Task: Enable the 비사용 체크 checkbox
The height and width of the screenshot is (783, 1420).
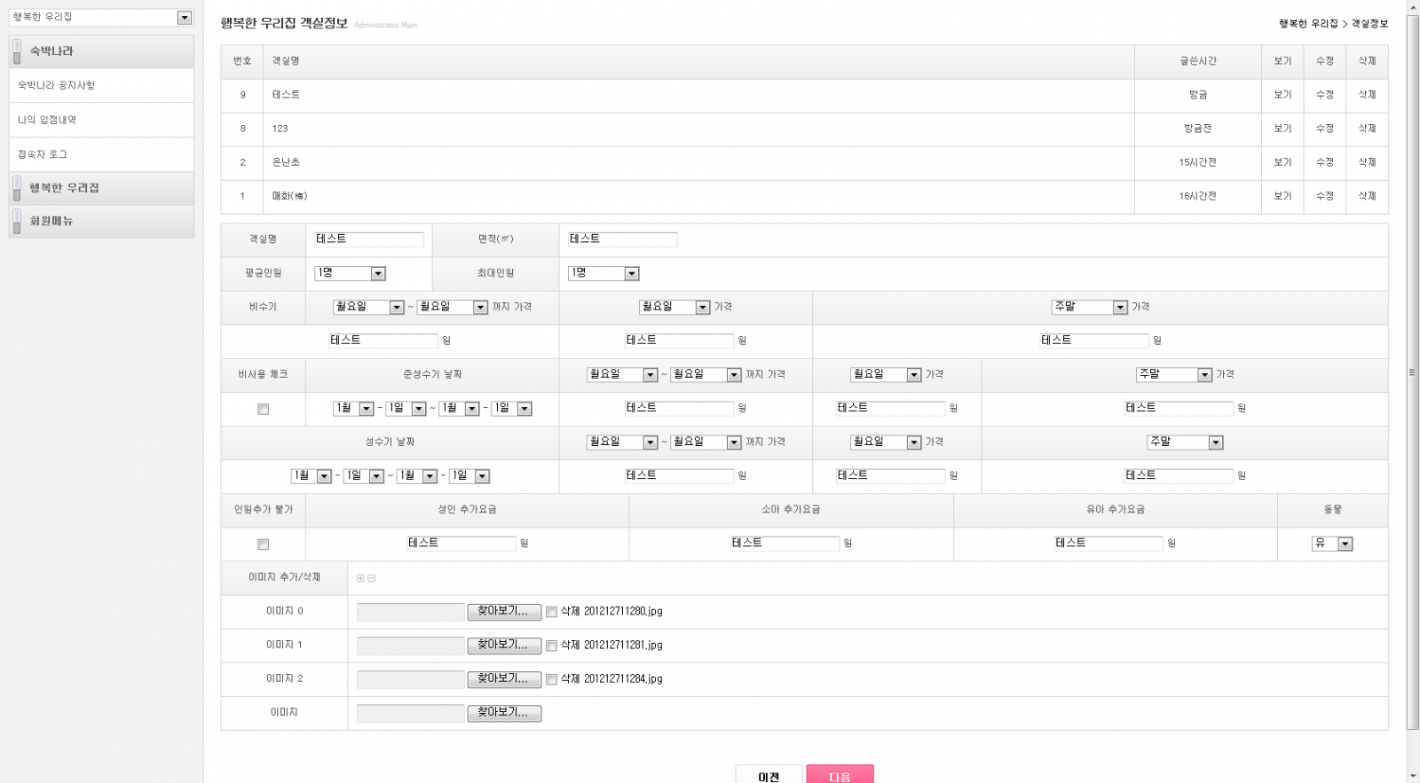Action: (x=263, y=409)
